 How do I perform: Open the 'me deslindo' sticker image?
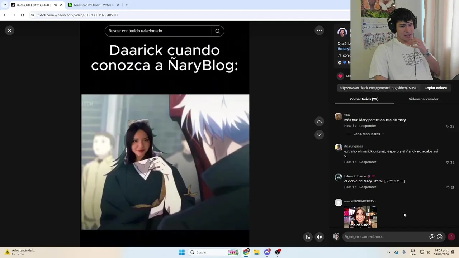360,217
